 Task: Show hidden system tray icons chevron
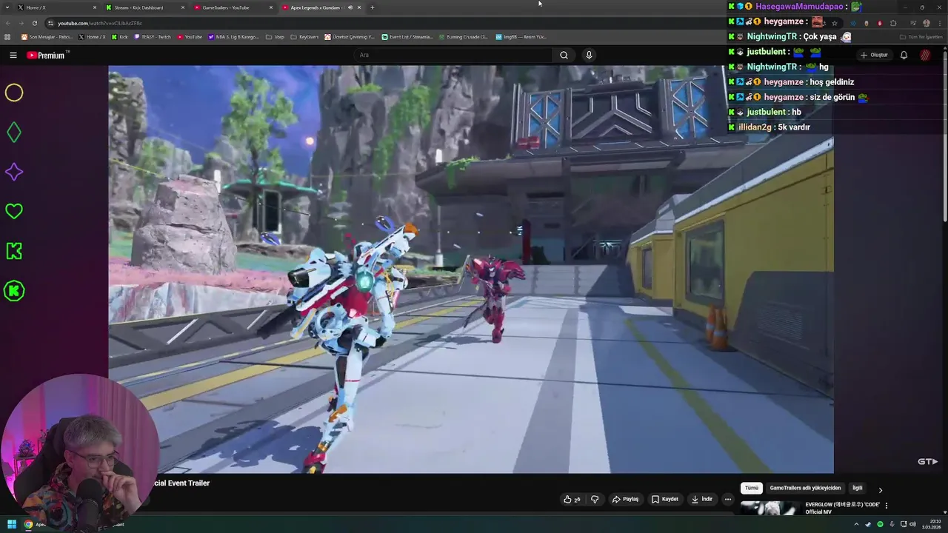click(856, 524)
